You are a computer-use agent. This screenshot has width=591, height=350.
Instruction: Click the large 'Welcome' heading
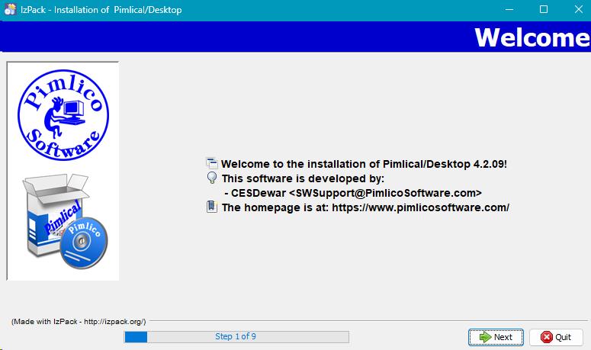click(x=532, y=37)
